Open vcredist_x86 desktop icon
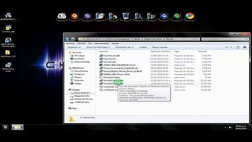The image size is (252, 142). click(8, 29)
